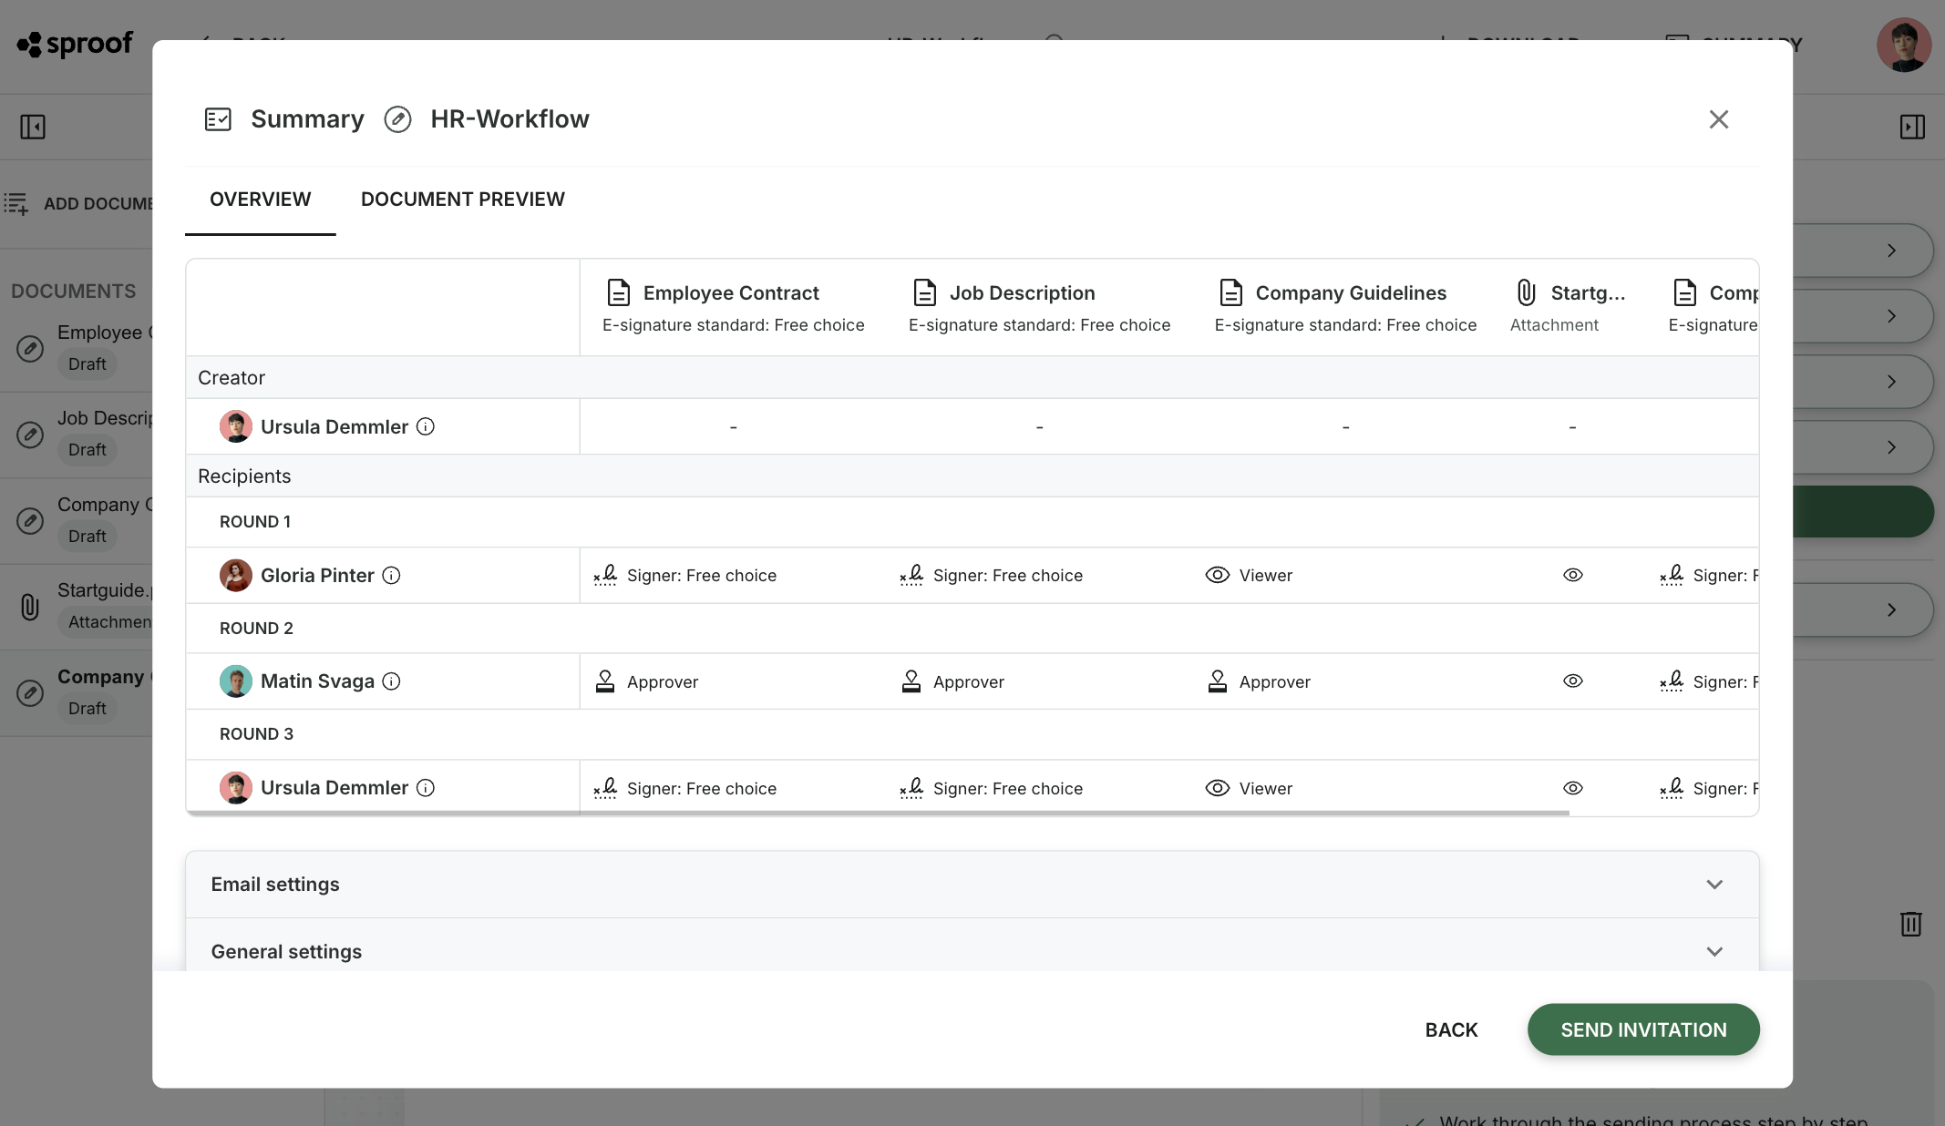The height and width of the screenshot is (1126, 1945).
Task: Click the eye icon in Matin Svaga's Startguide column
Action: click(1573, 681)
